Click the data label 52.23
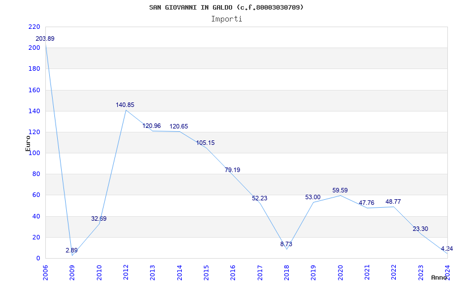 coord(260,199)
